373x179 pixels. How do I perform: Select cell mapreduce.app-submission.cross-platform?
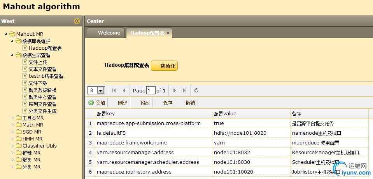153,123
